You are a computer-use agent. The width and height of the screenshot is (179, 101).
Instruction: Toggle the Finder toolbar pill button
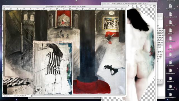click(x=161, y=15)
